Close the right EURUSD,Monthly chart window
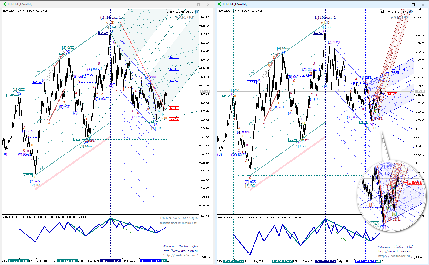The image size is (429, 265). [x=423, y=5]
